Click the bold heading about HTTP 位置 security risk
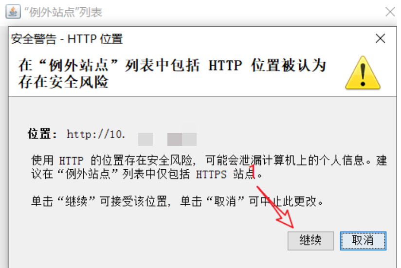The width and height of the screenshot is (401, 268). [172, 73]
